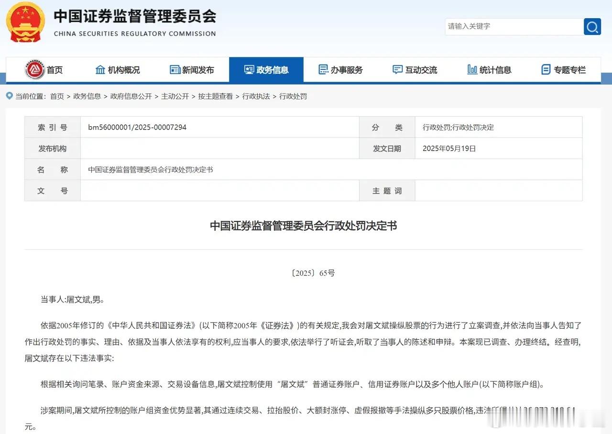Click the 发文日期 table label
Image resolution: width=612 pixels, height=434 pixels.
point(387,148)
